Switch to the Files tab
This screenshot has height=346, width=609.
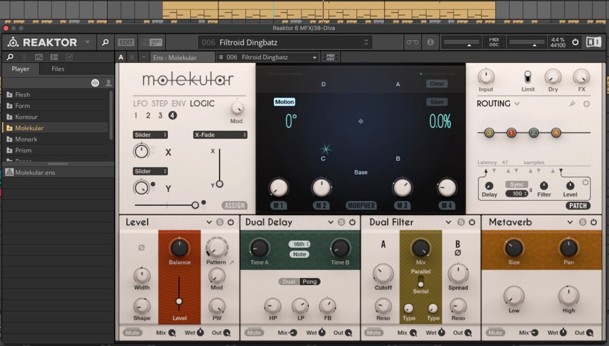pyautogui.click(x=58, y=69)
